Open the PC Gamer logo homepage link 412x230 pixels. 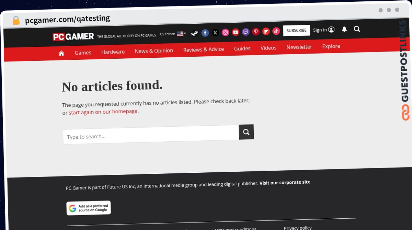click(x=73, y=36)
